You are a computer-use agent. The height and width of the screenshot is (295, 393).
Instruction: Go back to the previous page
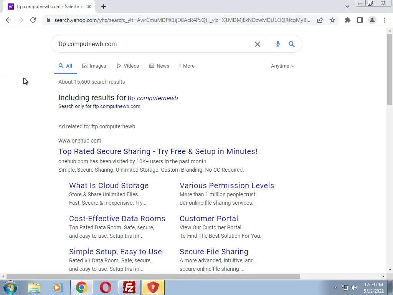(x=8, y=20)
